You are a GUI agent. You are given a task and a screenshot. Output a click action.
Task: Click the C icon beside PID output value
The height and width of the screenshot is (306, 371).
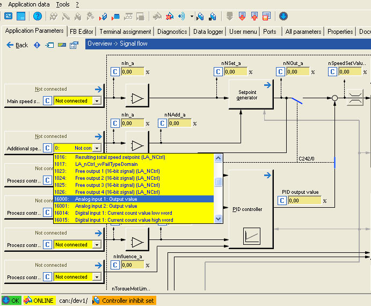[x=282, y=201]
